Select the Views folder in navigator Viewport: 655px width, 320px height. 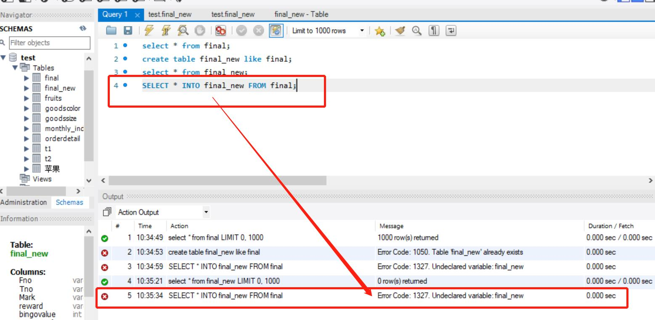point(42,179)
